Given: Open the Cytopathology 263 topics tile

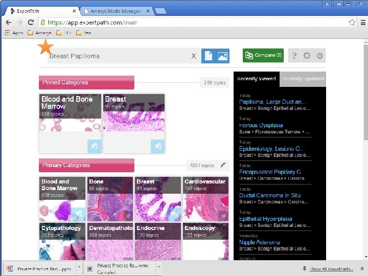Looking at the screenshot, I should (x=62, y=241).
